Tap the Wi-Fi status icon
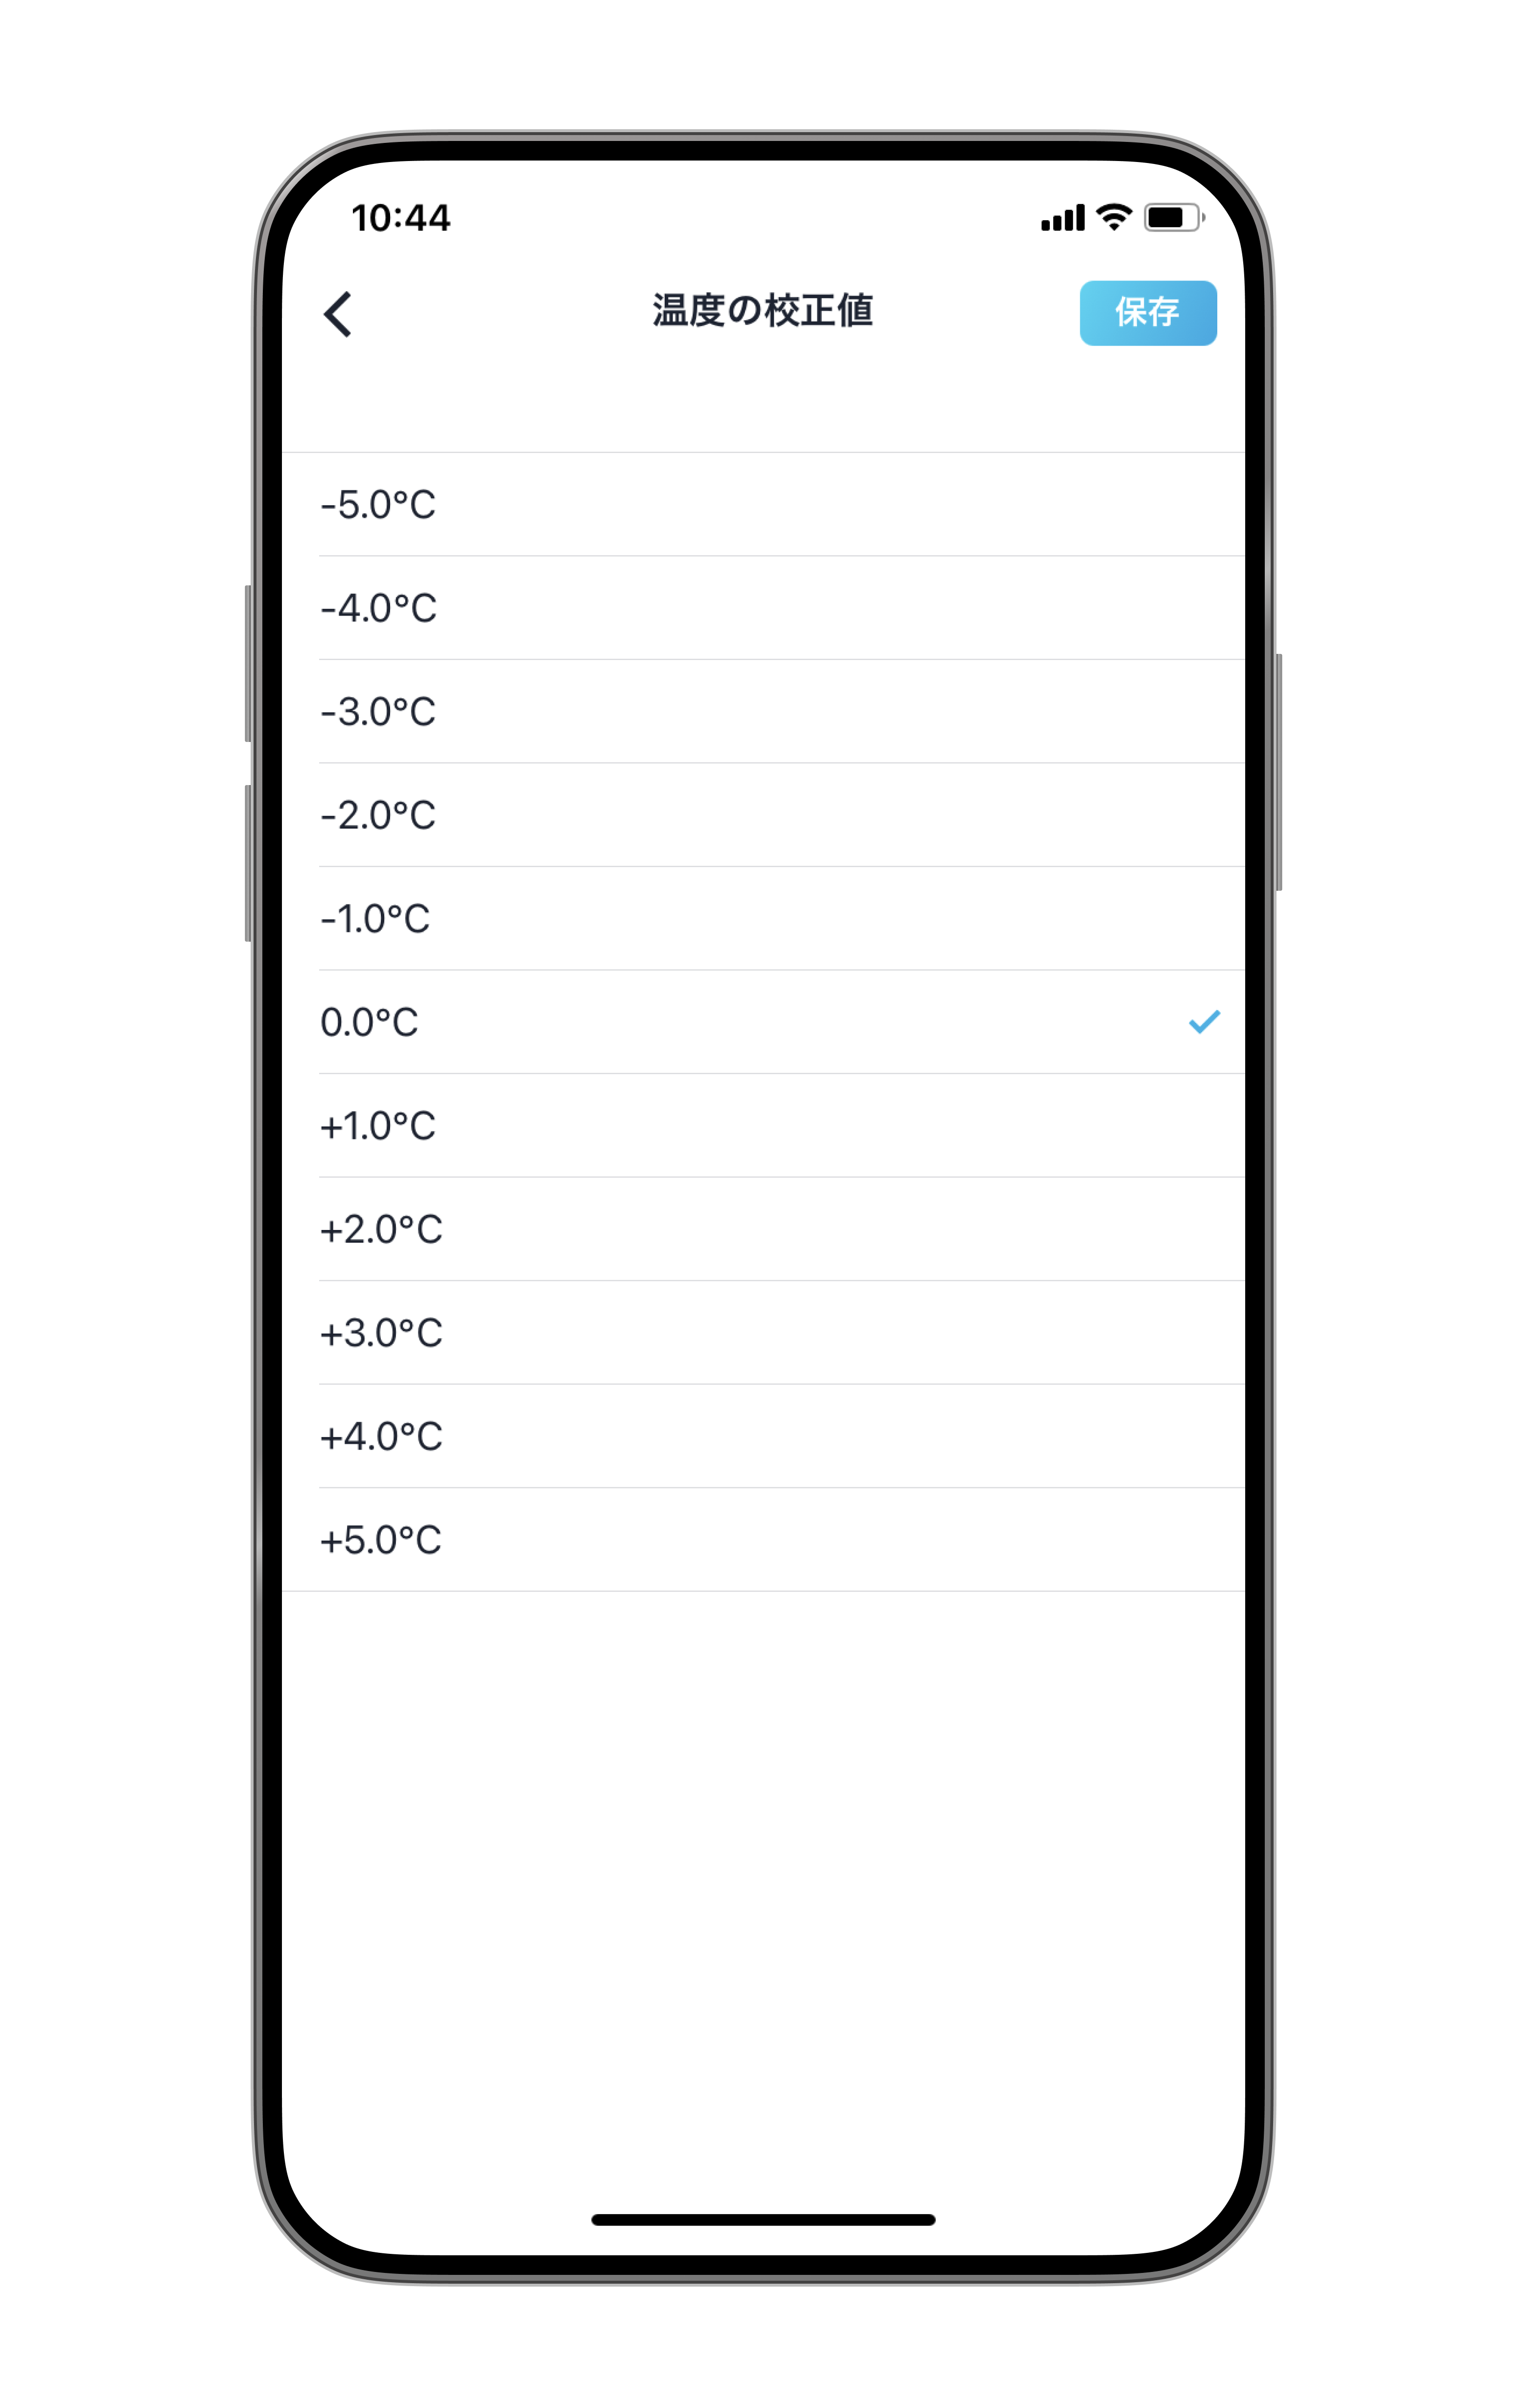This screenshot has width=1533, height=2408. tap(1113, 217)
